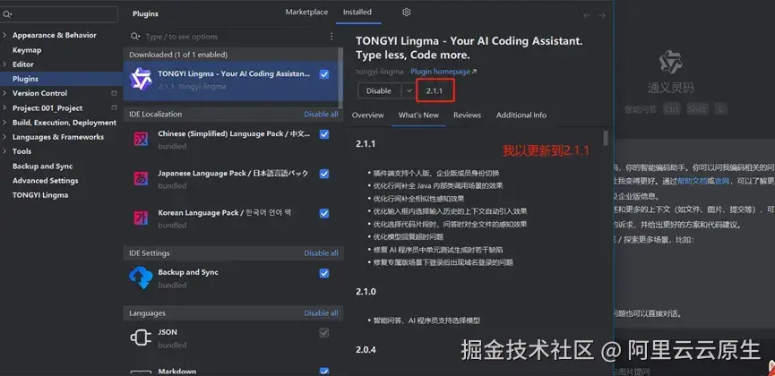Select Backup and Sync settings item
This screenshot has height=376, width=775.
coord(42,166)
